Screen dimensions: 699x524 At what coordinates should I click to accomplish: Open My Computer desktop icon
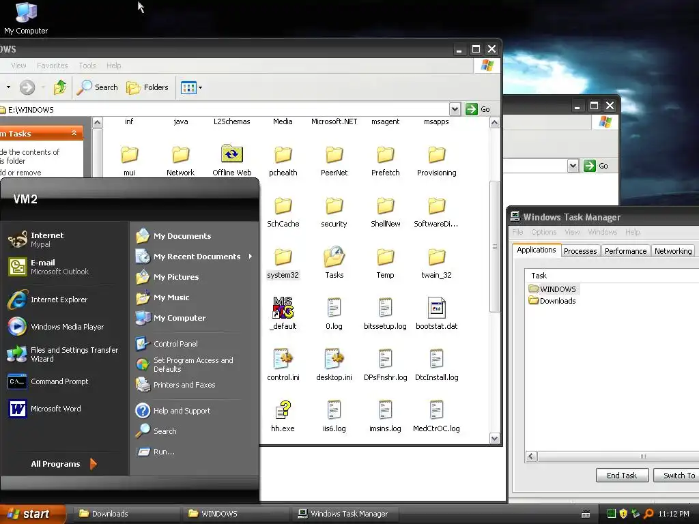pos(26,18)
